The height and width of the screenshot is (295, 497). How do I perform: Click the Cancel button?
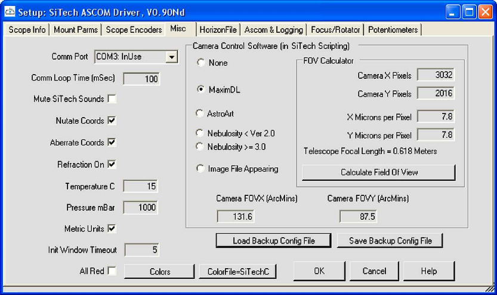point(374,271)
